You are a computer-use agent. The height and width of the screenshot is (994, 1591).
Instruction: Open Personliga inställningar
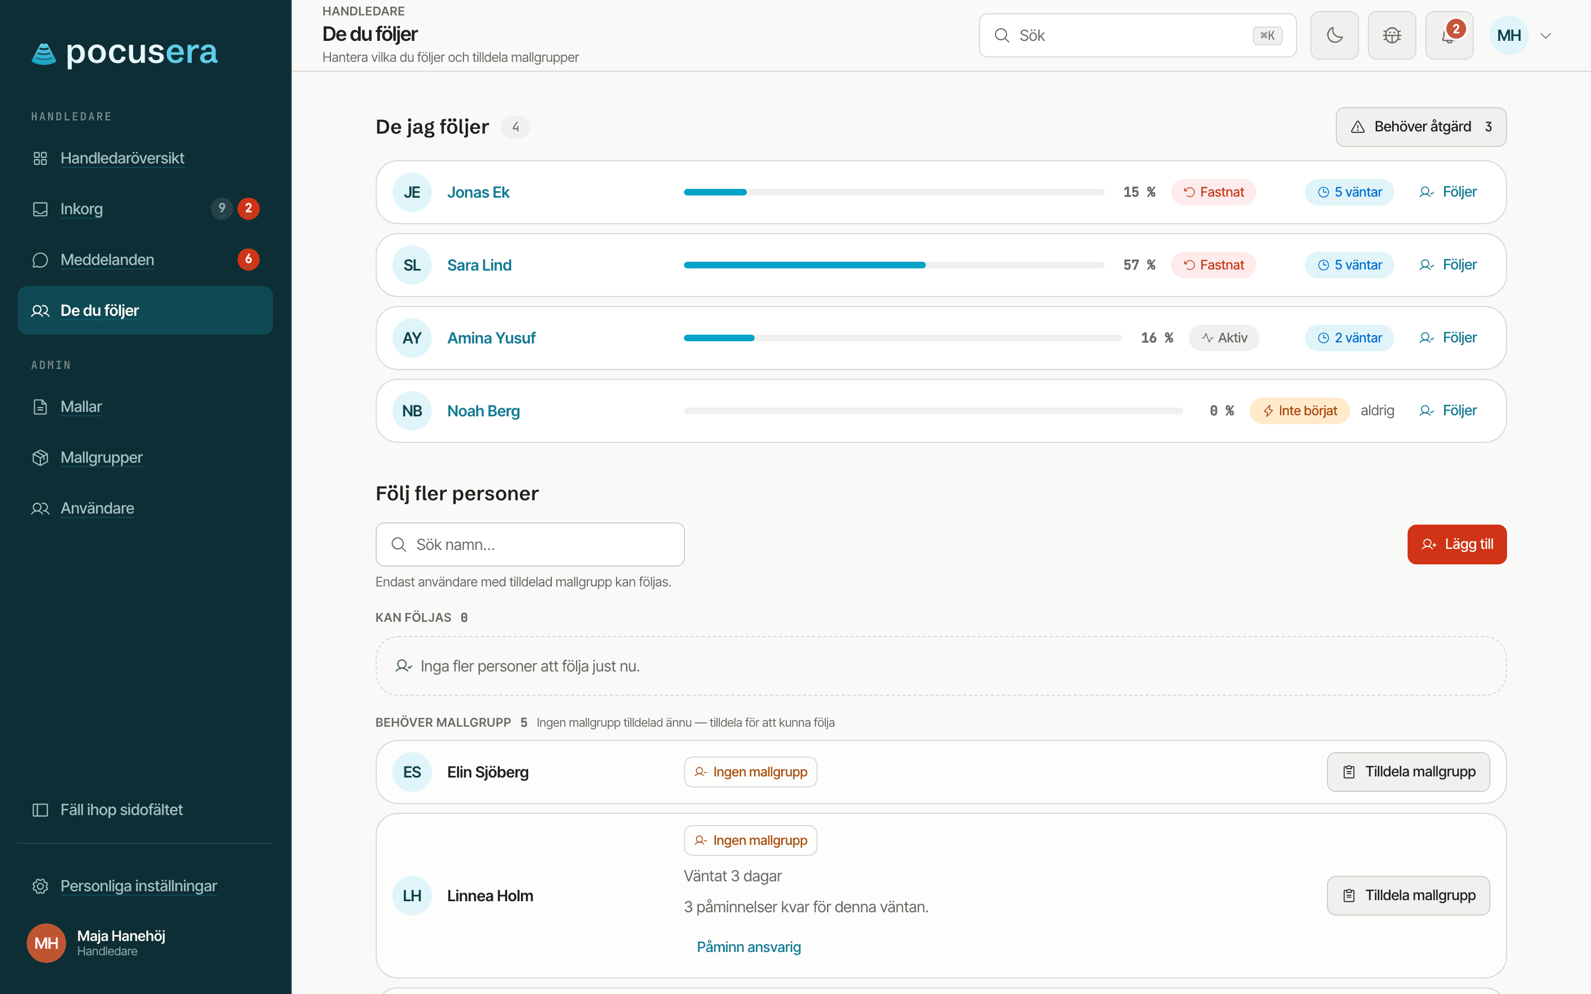[x=145, y=886]
